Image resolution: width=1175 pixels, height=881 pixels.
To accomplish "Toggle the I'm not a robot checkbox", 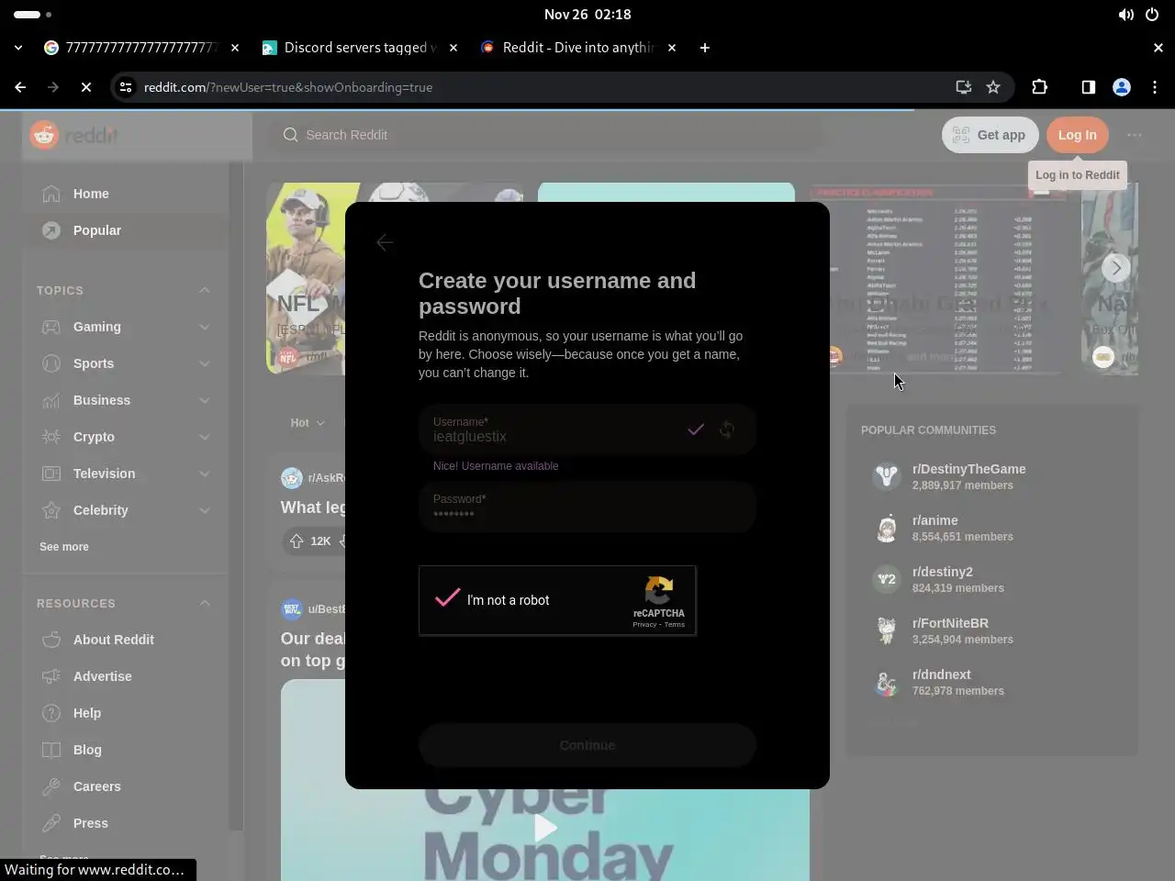I will pyautogui.click(x=447, y=598).
